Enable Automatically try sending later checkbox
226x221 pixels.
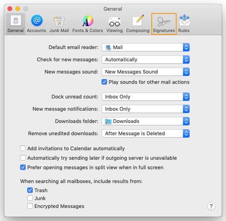point(23,158)
